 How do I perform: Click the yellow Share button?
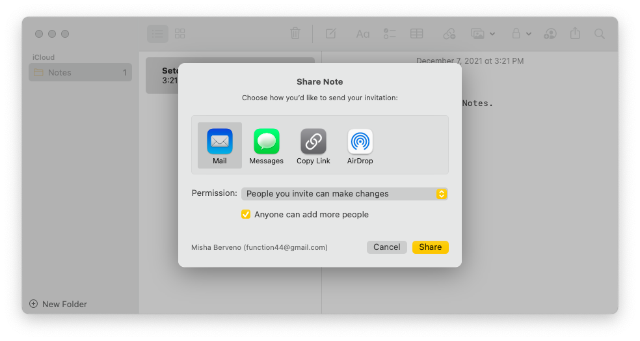[x=430, y=247]
